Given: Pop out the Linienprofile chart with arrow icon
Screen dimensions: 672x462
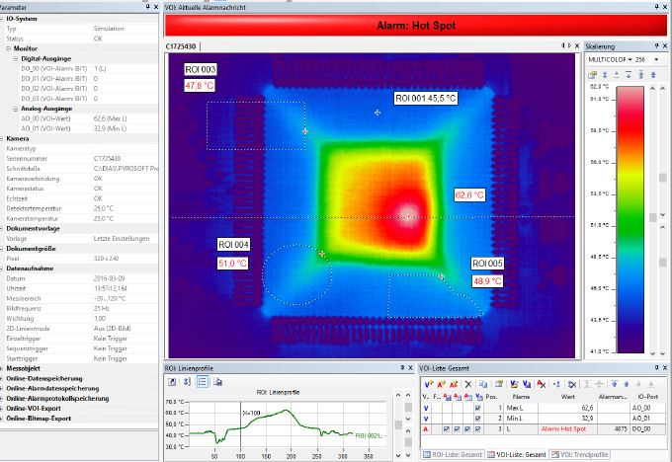Looking at the screenshot, I should (x=172, y=381).
